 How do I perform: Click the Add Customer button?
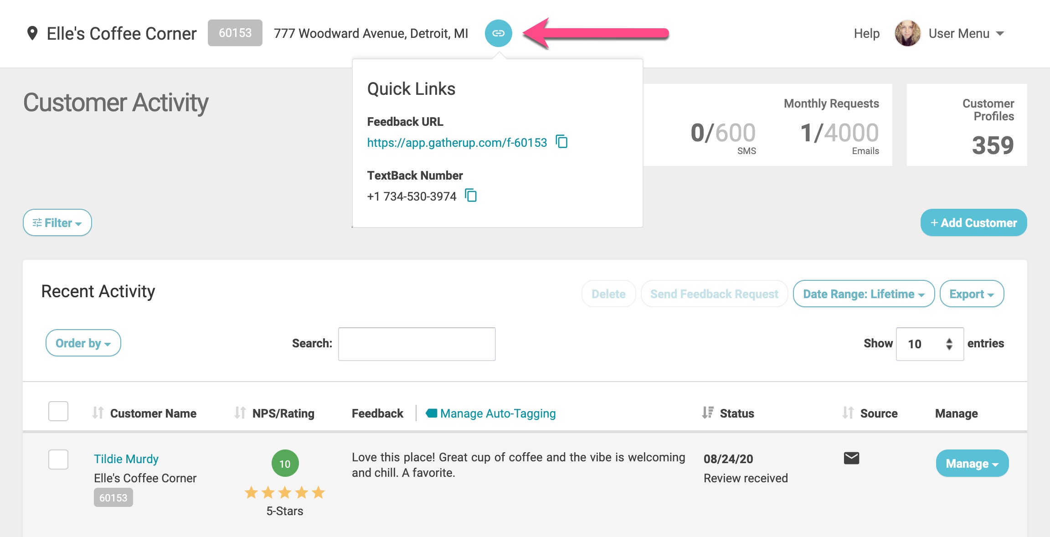[x=973, y=222]
